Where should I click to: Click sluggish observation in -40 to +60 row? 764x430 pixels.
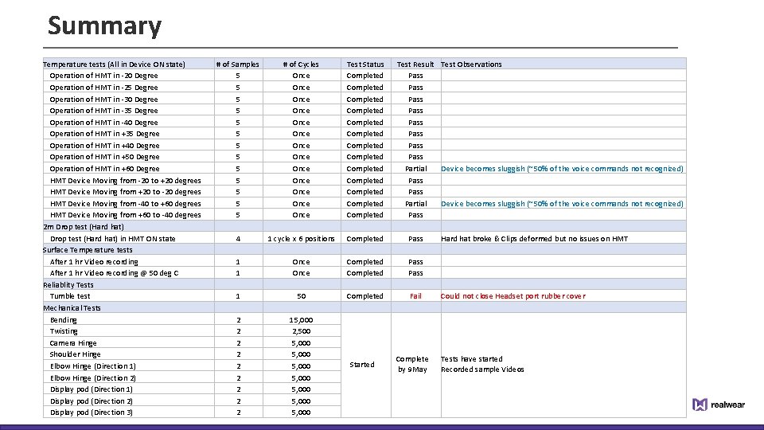[562, 203]
